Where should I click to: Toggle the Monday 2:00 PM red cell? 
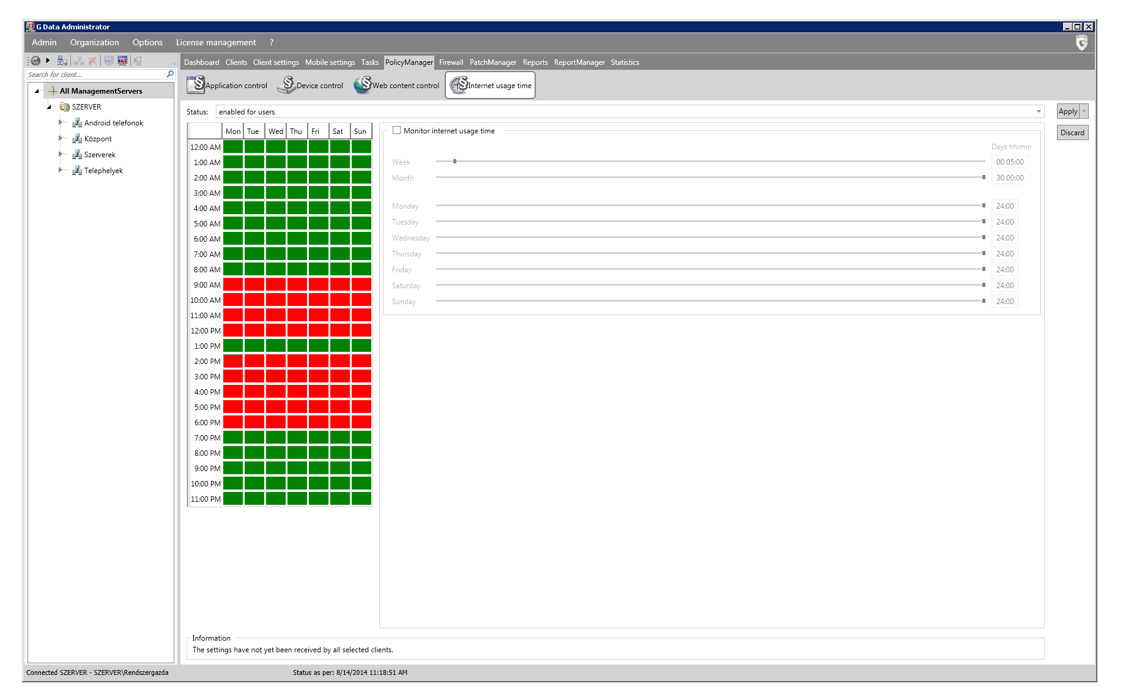click(233, 360)
